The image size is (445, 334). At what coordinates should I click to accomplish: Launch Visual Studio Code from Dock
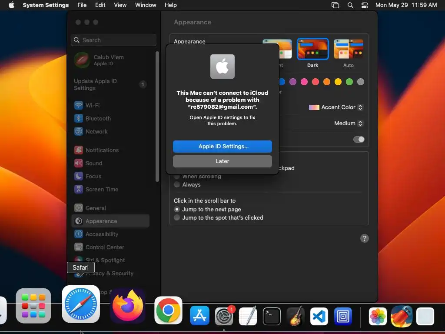tap(319, 316)
